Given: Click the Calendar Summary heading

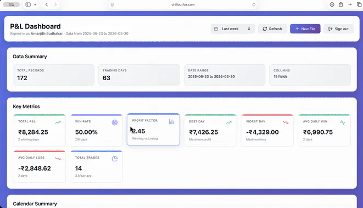Looking at the screenshot, I should 35,204.
